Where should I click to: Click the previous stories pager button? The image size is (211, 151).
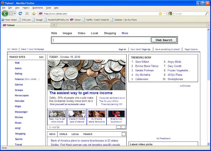pos(118,127)
